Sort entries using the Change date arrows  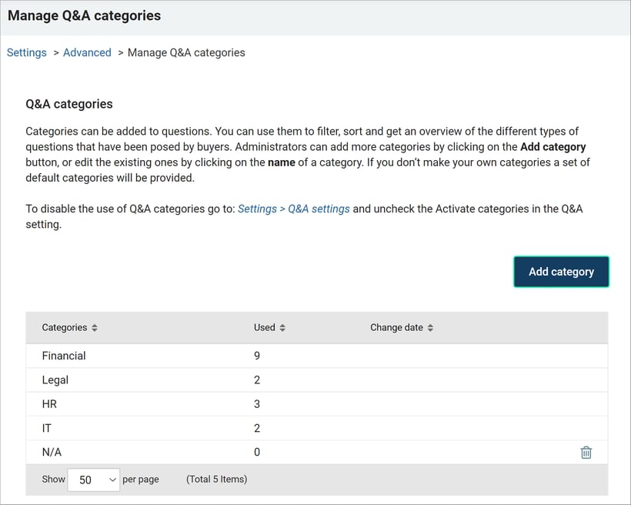429,327
